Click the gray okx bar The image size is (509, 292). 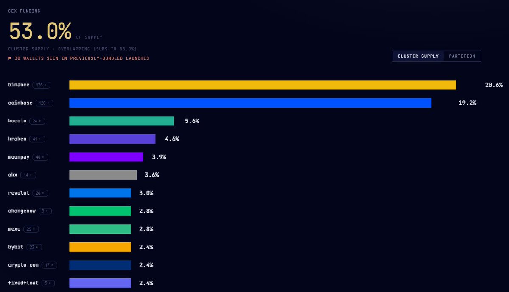click(103, 175)
